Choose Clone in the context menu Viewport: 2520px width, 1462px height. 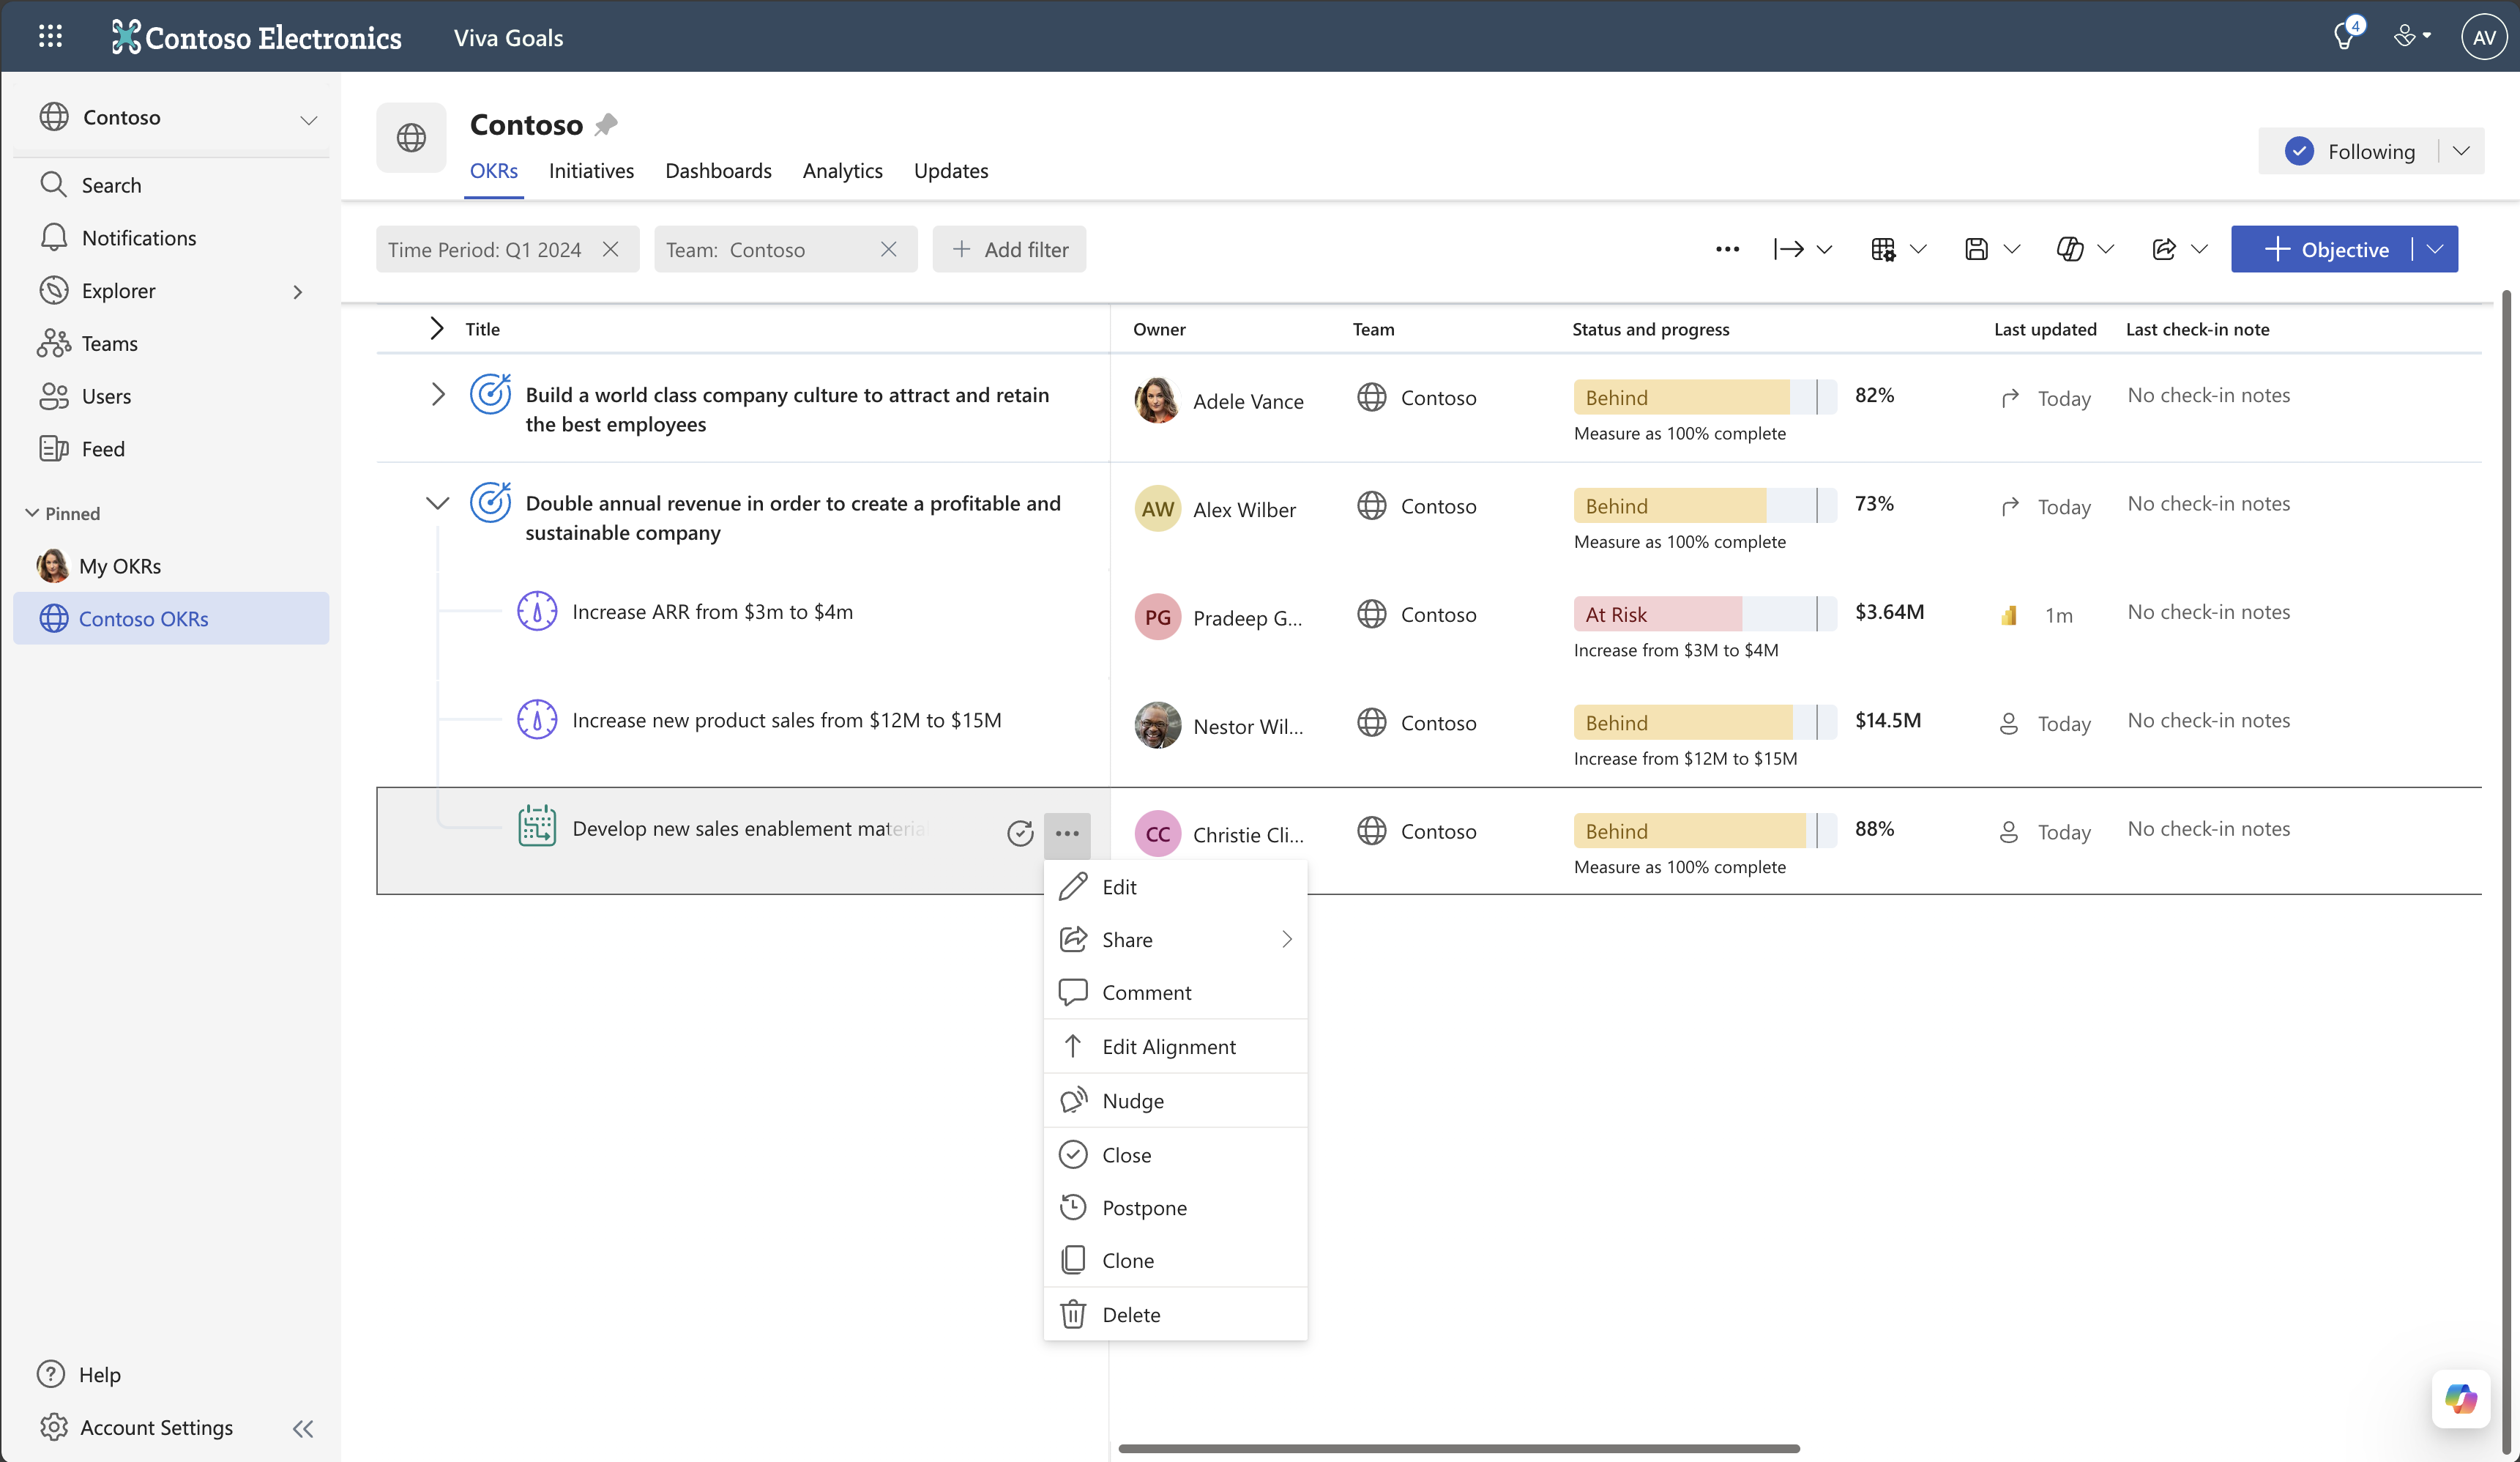[1175, 1260]
